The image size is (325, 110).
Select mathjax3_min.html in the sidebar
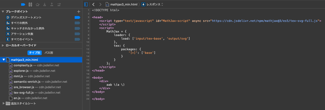tap(41, 60)
